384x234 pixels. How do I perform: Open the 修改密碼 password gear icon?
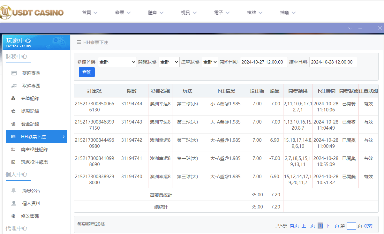13,216
